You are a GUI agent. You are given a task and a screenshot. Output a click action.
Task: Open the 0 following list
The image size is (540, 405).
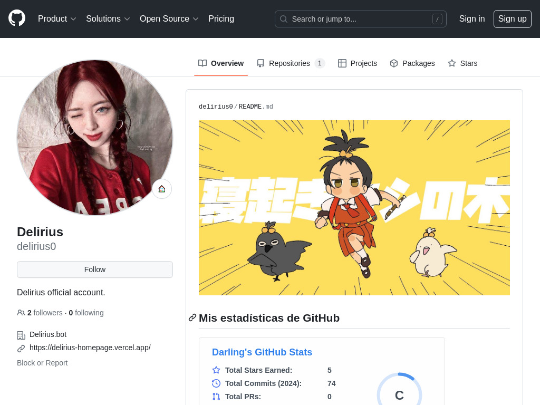(86, 313)
